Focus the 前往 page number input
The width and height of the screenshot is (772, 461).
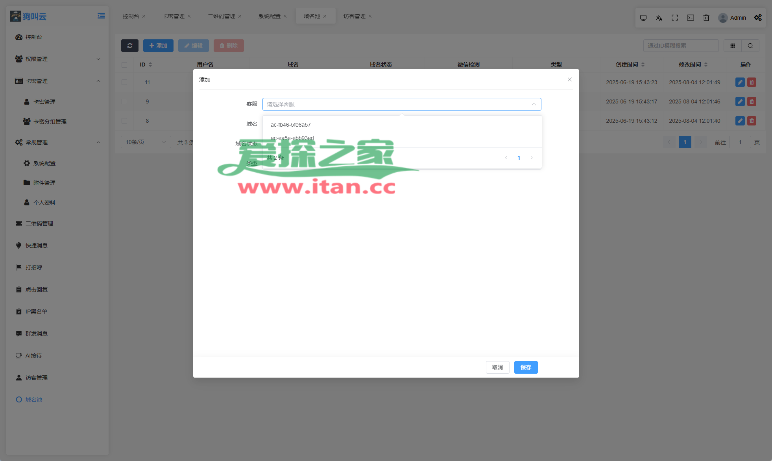[740, 142]
